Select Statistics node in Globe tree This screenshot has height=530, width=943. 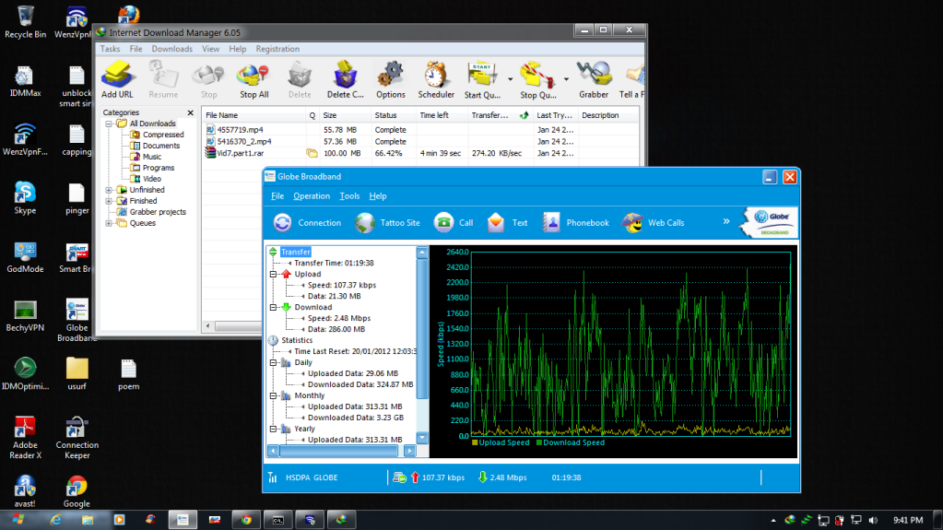(297, 340)
